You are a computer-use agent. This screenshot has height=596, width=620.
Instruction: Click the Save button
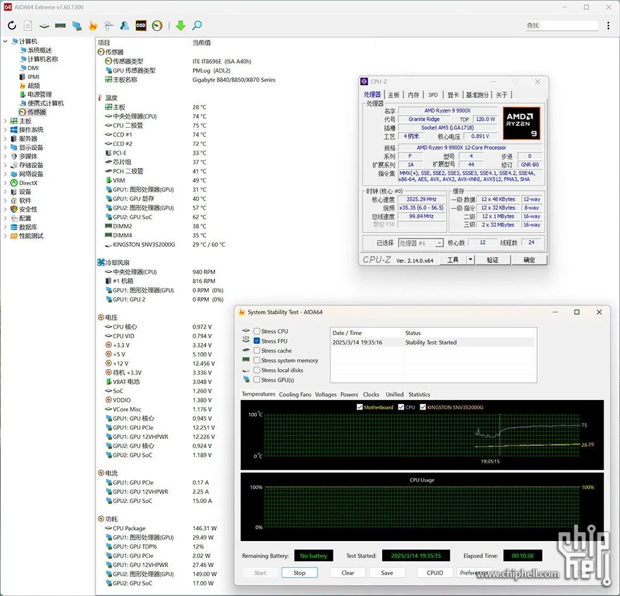point(387,573)
